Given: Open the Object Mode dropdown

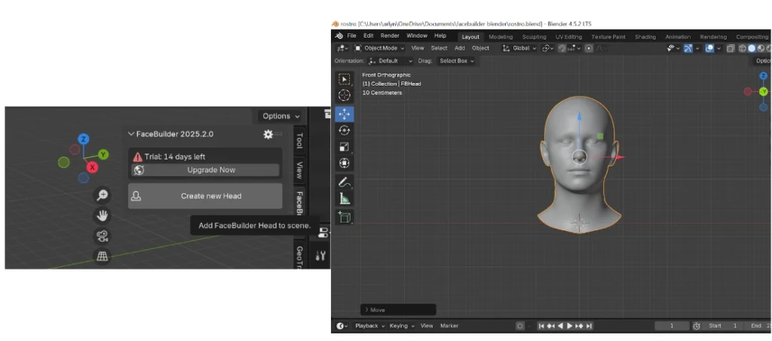Looking at the screenshot, I should [381, 48].
